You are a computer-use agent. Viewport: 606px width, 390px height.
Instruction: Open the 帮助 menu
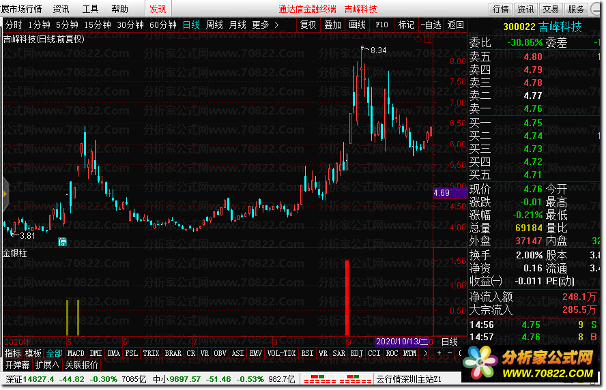click(119, 9)
